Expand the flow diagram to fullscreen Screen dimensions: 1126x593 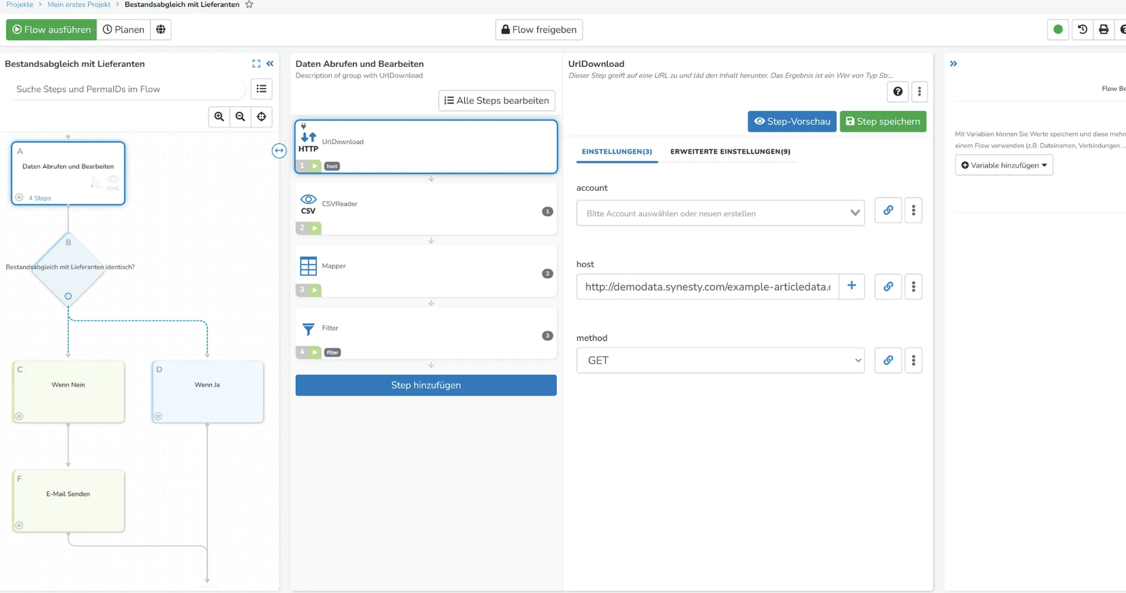(x=256, y=63)
